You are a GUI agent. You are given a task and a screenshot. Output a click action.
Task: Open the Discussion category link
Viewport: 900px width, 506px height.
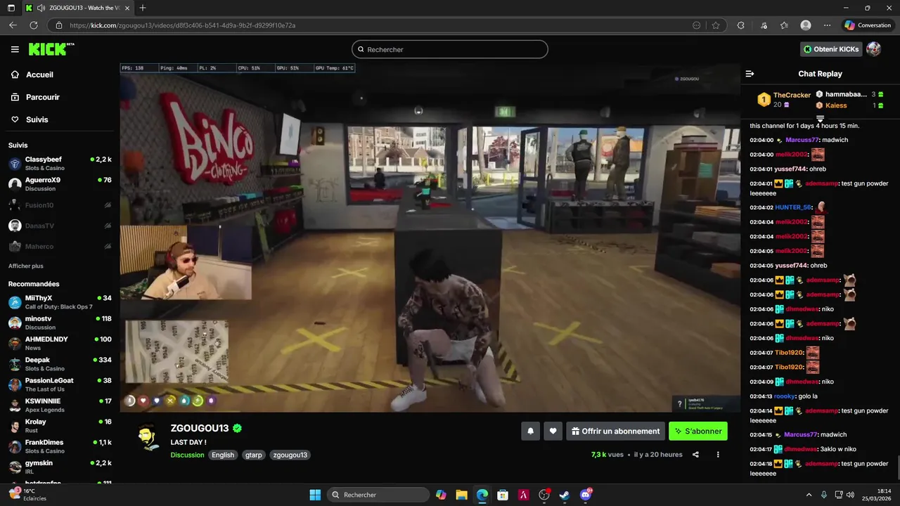click(x=187, y=455)
